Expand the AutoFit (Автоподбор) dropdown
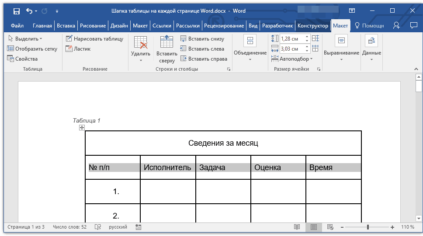Screen dimensions: 423x236 (x=294, y=59)
